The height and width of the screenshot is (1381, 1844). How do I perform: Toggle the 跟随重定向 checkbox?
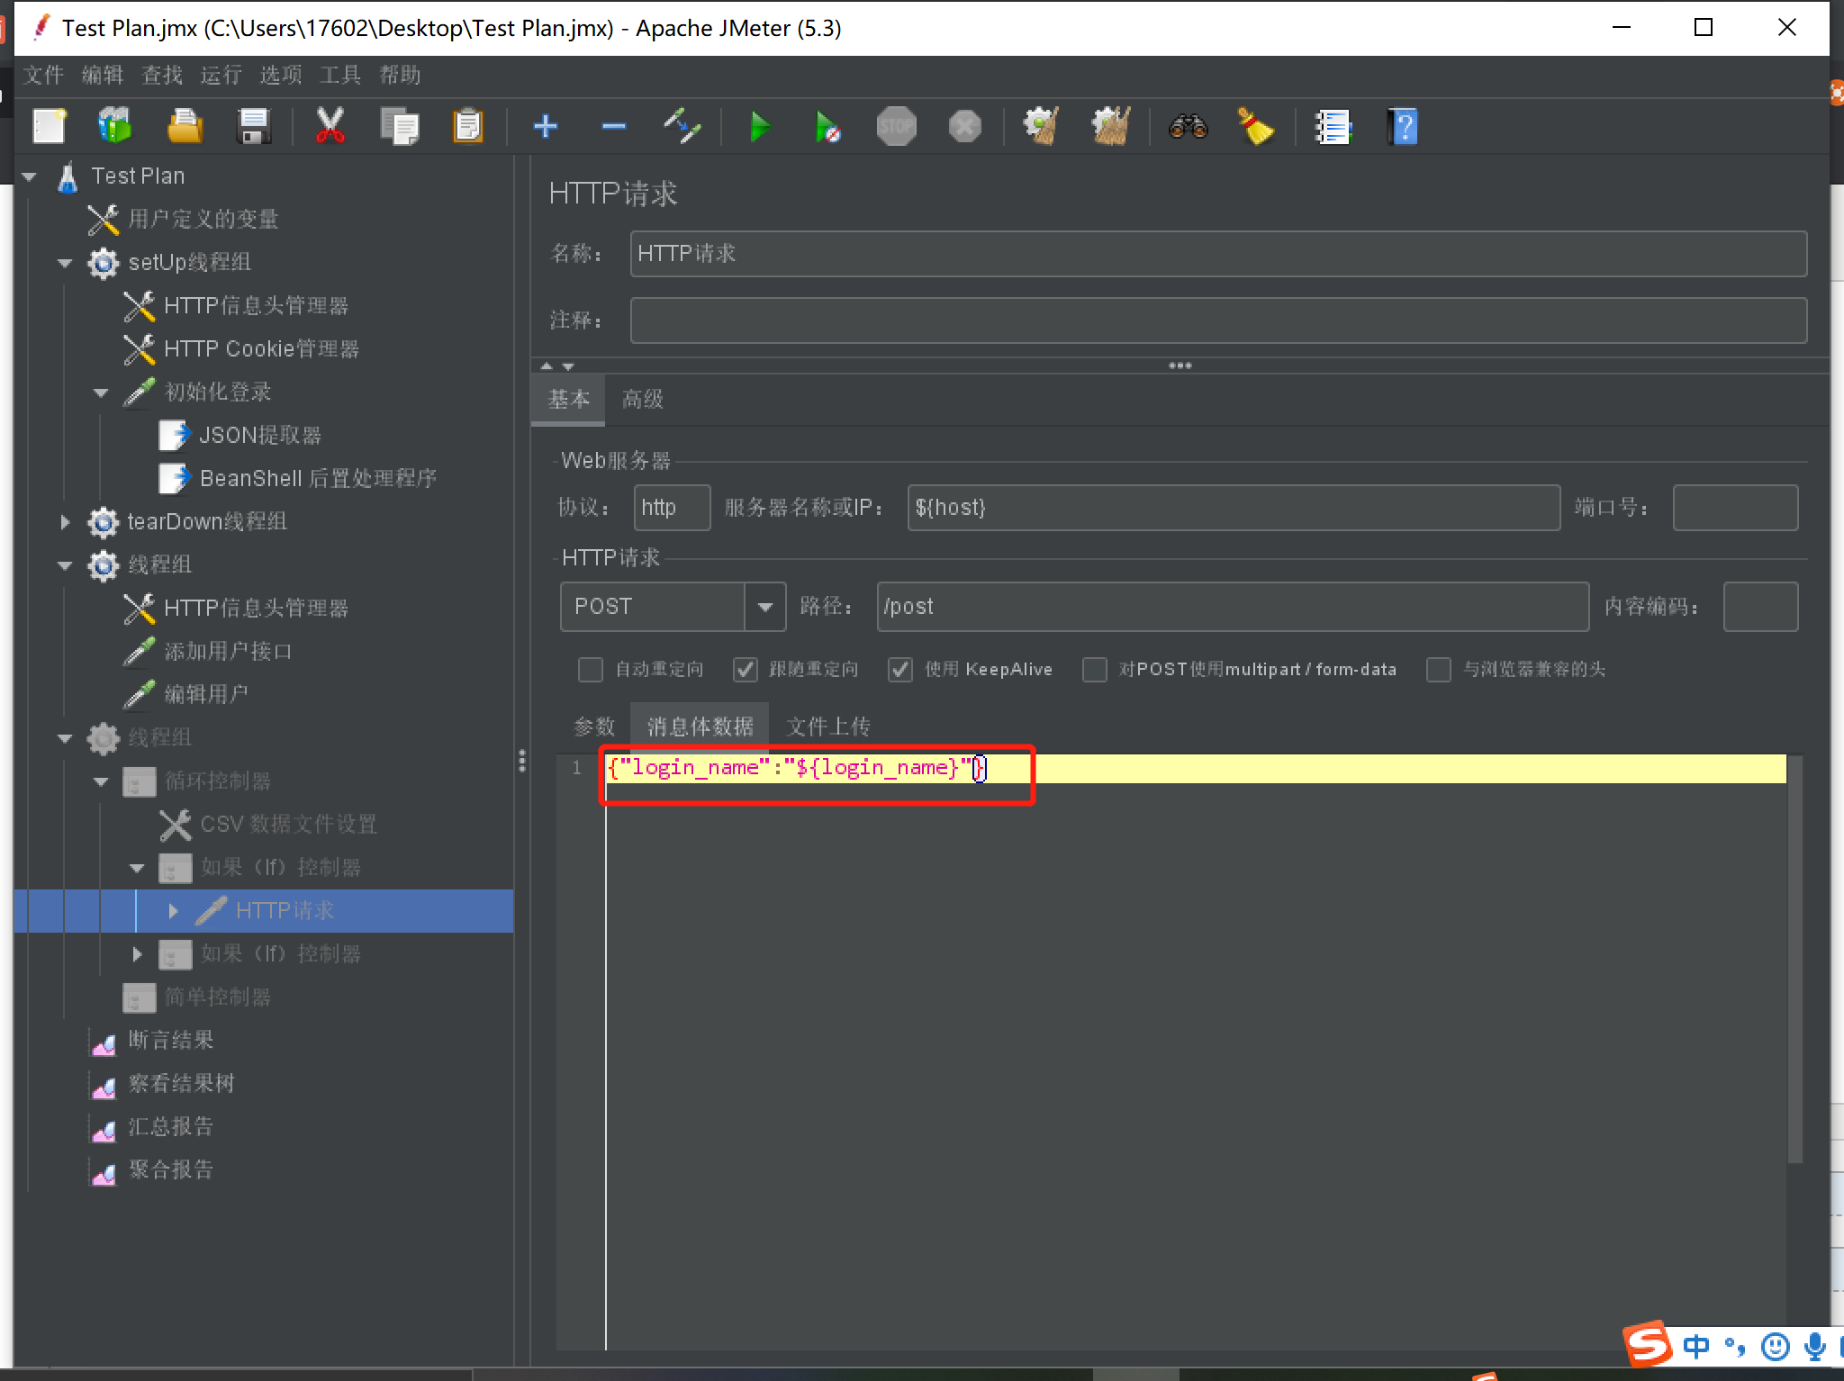coord(746,670)
